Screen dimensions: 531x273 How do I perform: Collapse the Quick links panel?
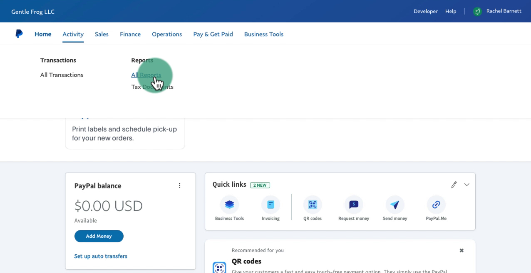click(467, 185)
